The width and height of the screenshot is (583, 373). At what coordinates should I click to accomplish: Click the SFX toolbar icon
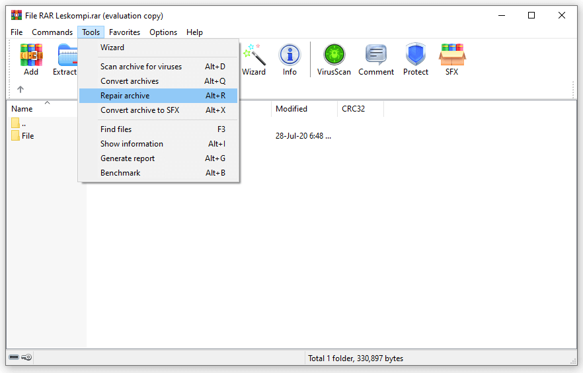click(451, 59)
